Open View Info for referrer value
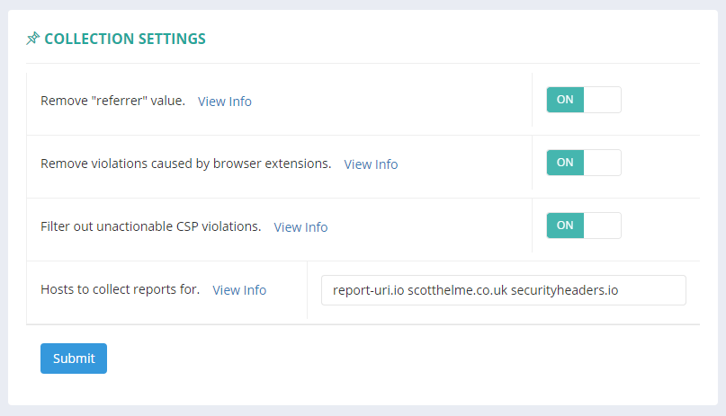The height and width of the screenshot is (416, 726). click(225, 102)
